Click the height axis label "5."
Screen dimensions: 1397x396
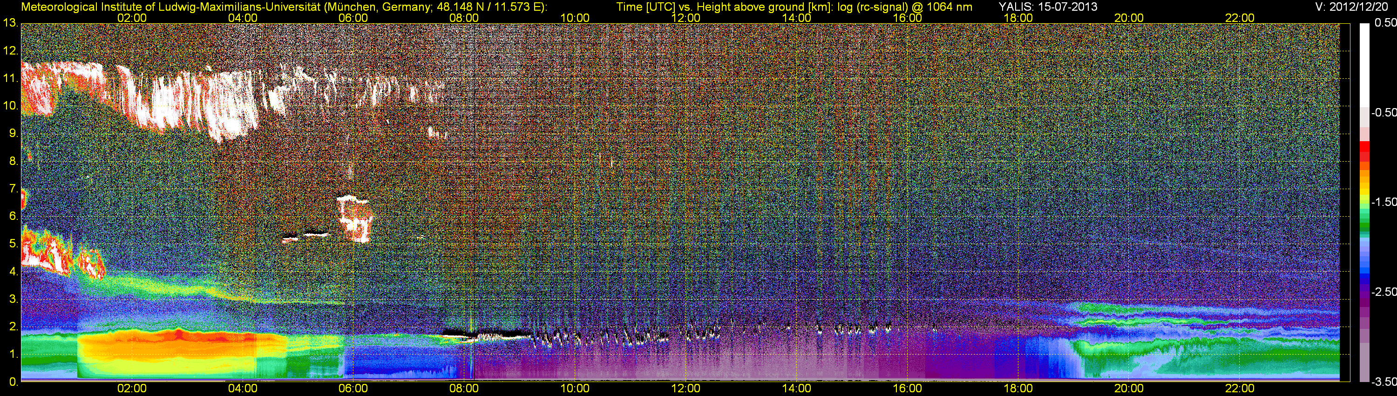[14, 244]
